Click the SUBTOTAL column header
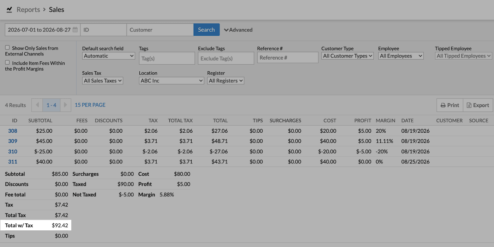The width and height of the screenshot is (494, 247). [40, 120]
